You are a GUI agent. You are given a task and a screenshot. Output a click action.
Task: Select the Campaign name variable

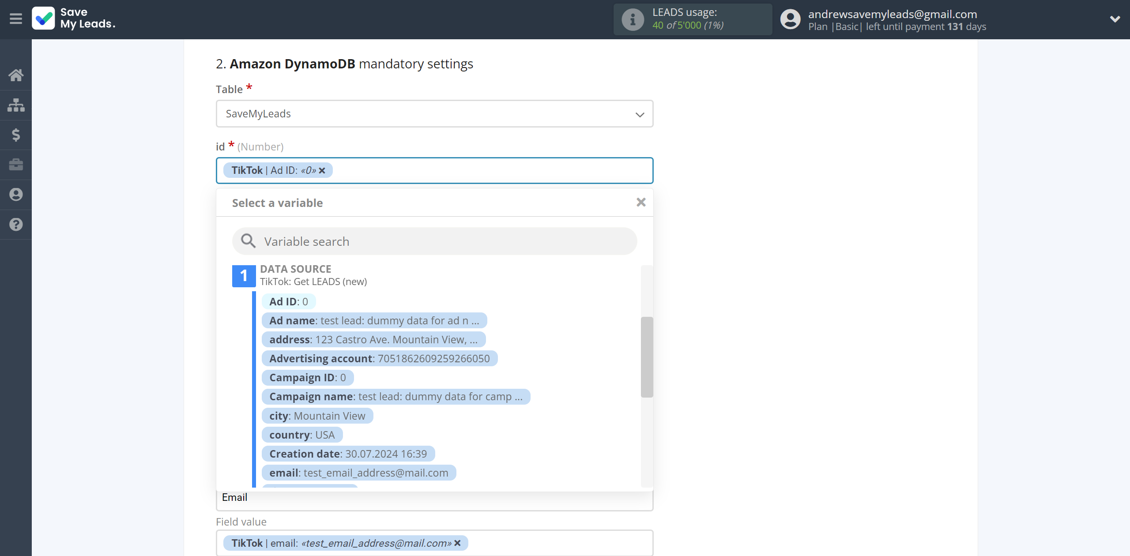pyautogui.click(x=396, y=396)
